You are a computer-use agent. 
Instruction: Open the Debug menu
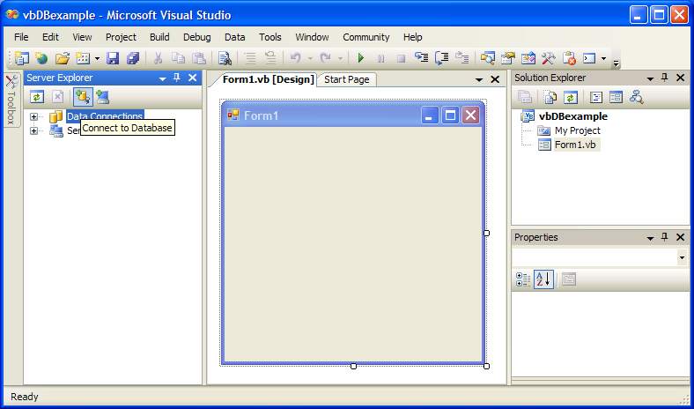pyautogui.click(x=196, y=37)
